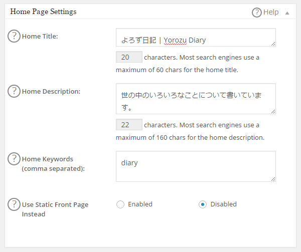Click the title character count box showing 20
This screenshot has height=252, width=301.
129,57
